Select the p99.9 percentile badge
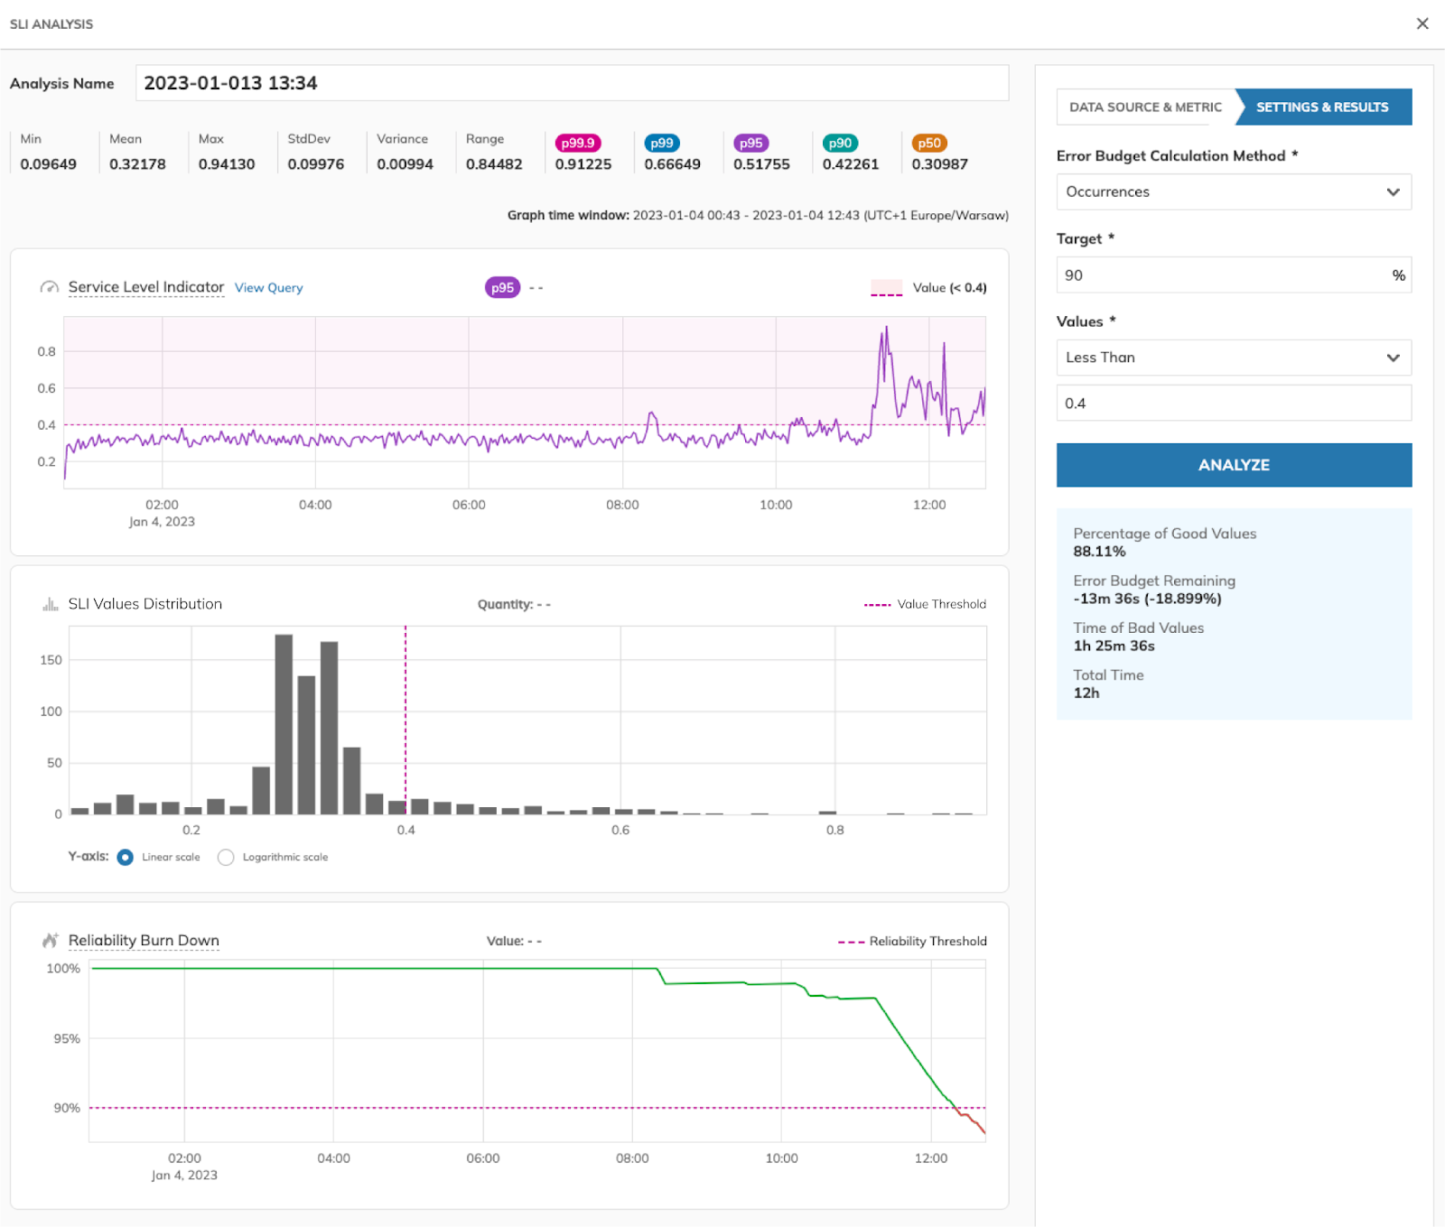1445x1227 pixels. click(577, 143)
